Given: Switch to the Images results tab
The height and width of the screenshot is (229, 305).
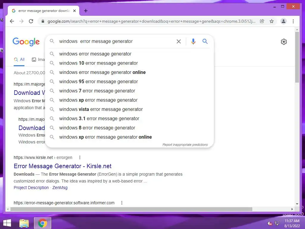Looking at the screenshot, I should [38, 60].
